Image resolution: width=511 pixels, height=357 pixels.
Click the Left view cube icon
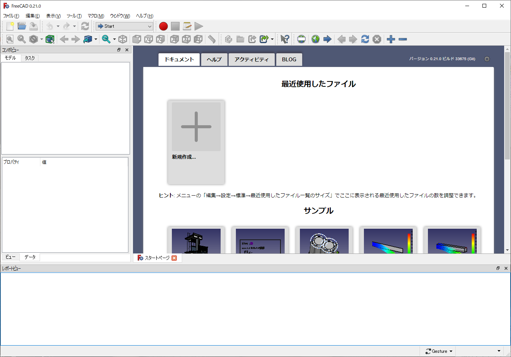pyautogui.click(x=198, y=39)
